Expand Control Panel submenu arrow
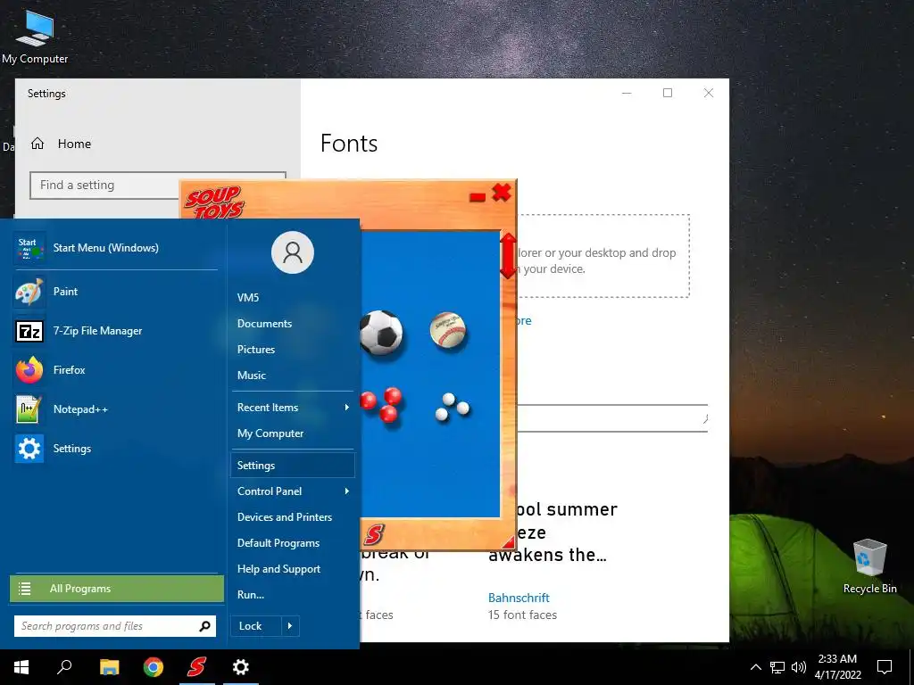 [x=347, y=491]
